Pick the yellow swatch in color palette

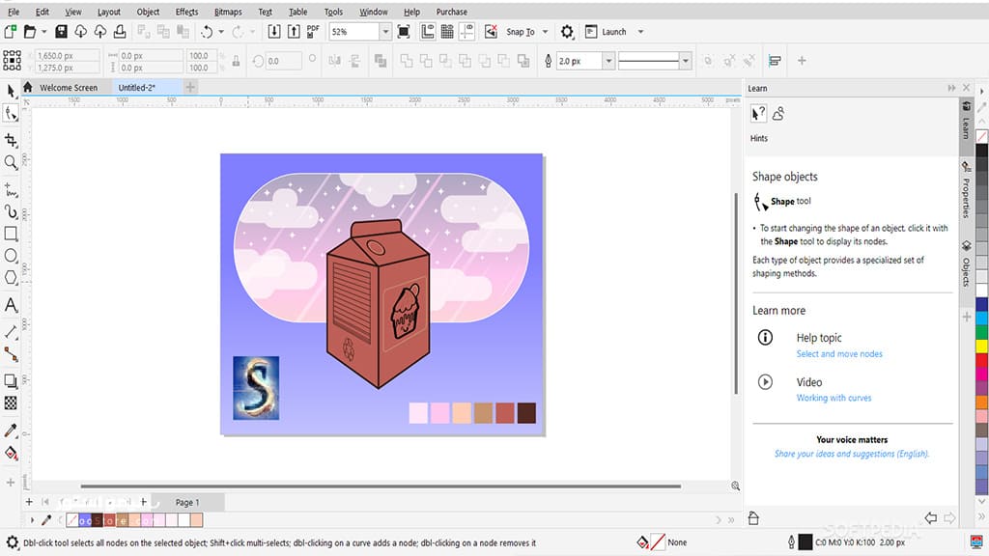tap(982, 346)
